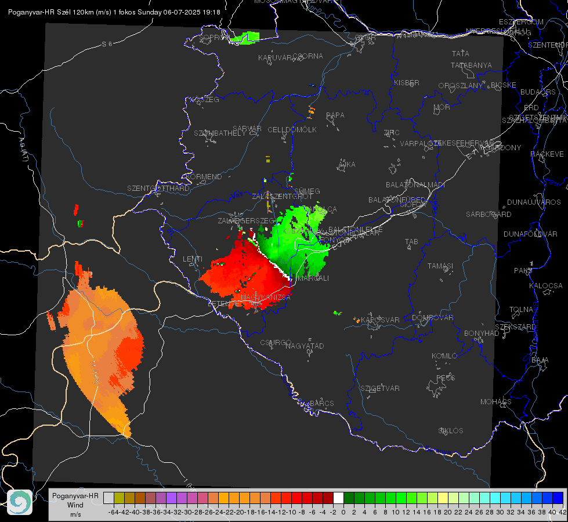This screenshot has height=522, width=568.
Task: Click the PAPA city label
Action: (335, 115)
